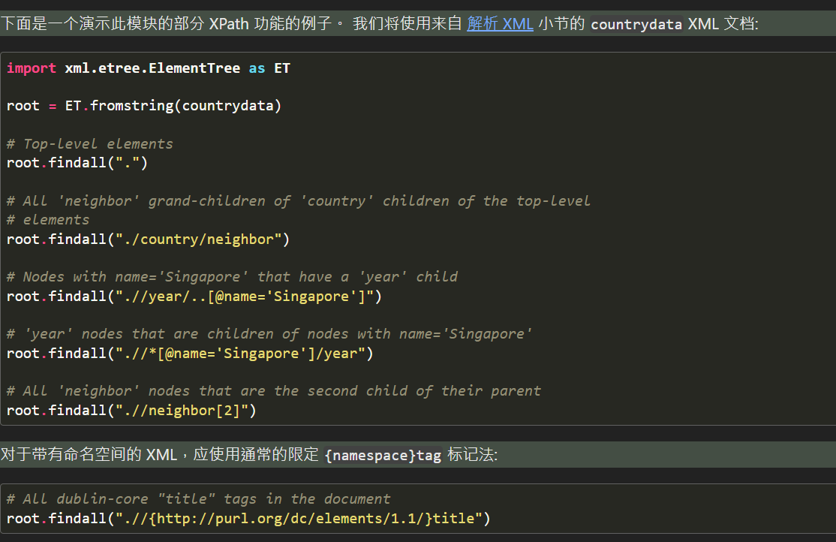The height and width of the screenshot is (542, 836).
Task: Click the line root = ET.fromstring(countrydata)
Action: coord(144,106)
